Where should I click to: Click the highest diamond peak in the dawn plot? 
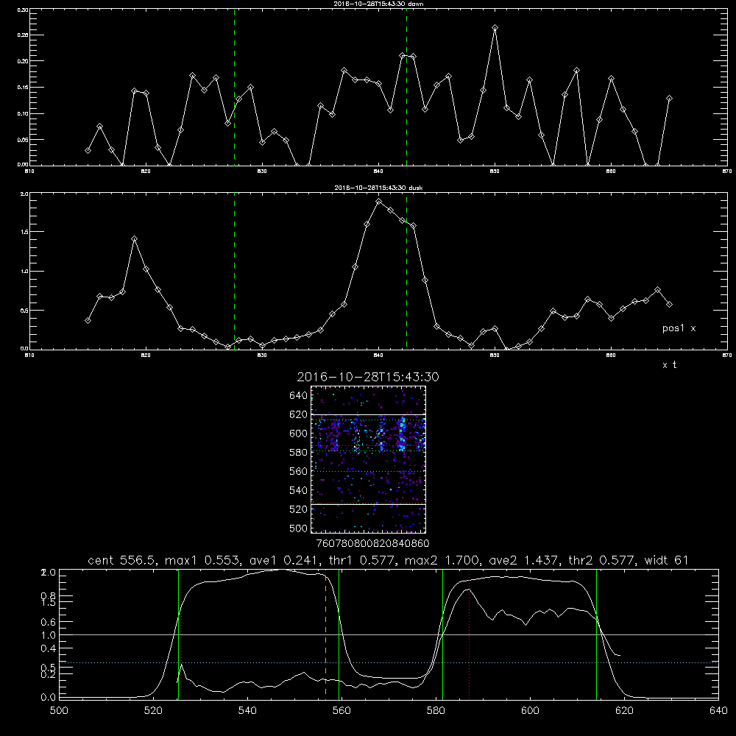[x=495, y=28]
